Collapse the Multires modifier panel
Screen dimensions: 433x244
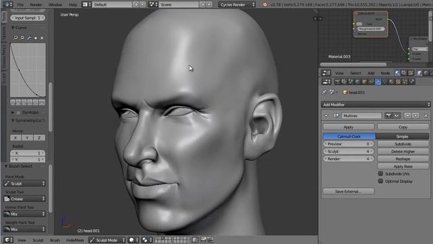[x=326, y=116]
